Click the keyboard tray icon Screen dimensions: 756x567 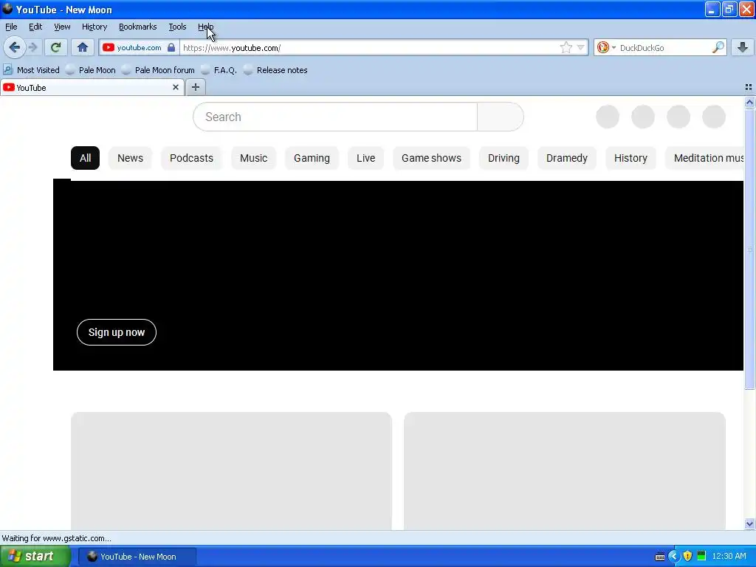(x=660, y=557)
